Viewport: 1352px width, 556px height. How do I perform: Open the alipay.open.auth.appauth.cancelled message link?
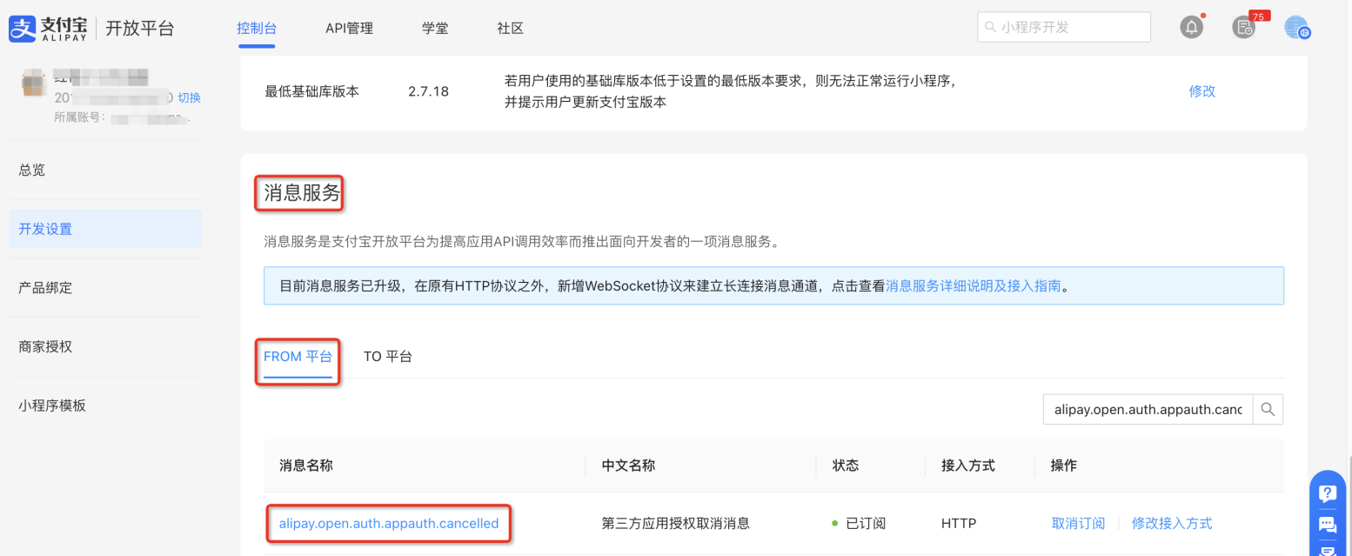click(x=389, y=524)
